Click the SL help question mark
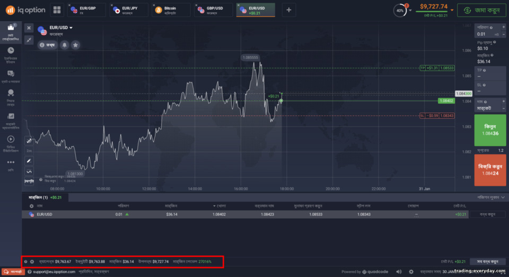509x277 pixels. (484, 86)
